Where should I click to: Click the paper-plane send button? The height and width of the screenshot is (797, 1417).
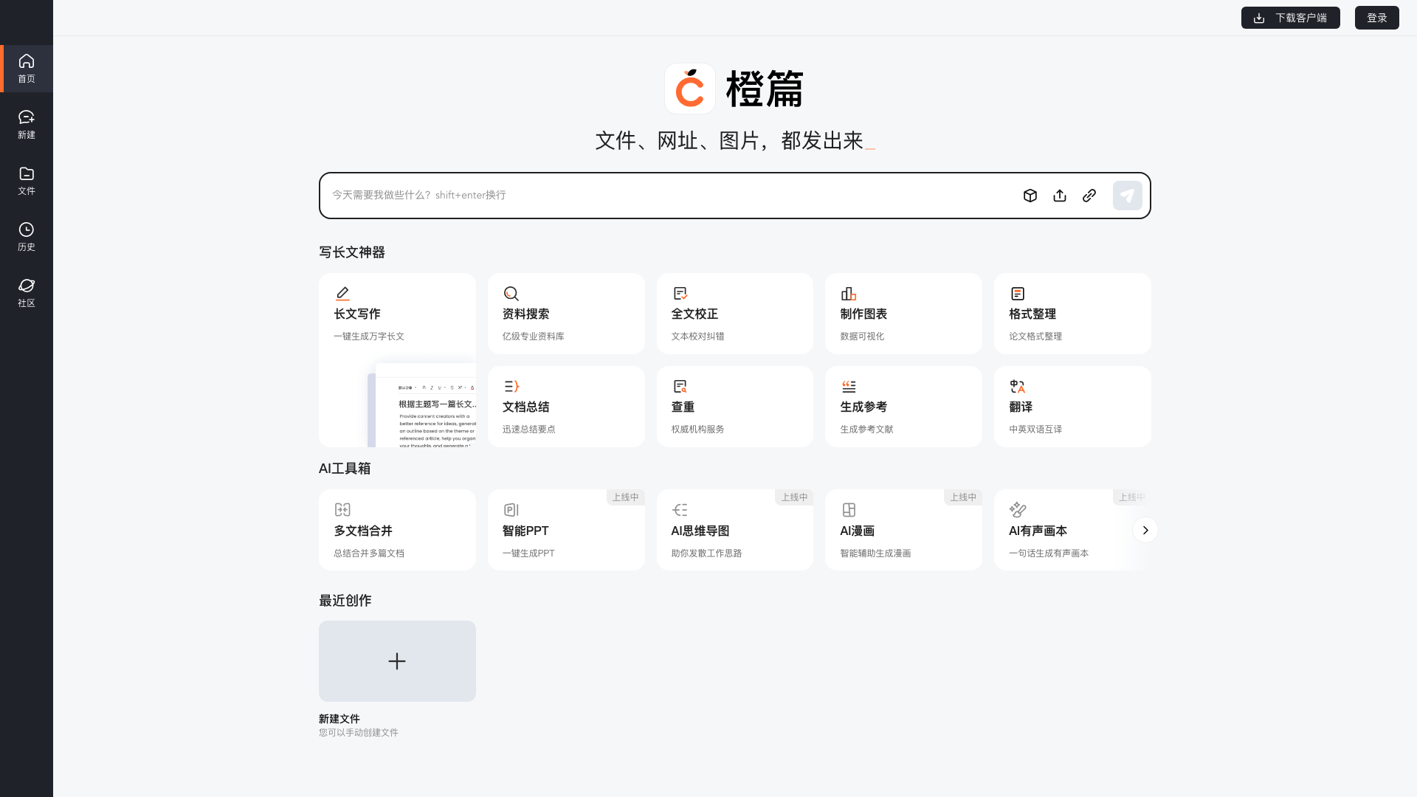tap(1127, 196)
